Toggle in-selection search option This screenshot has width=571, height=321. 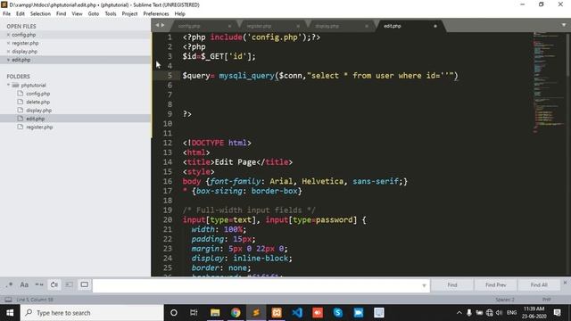click(70, 284)
